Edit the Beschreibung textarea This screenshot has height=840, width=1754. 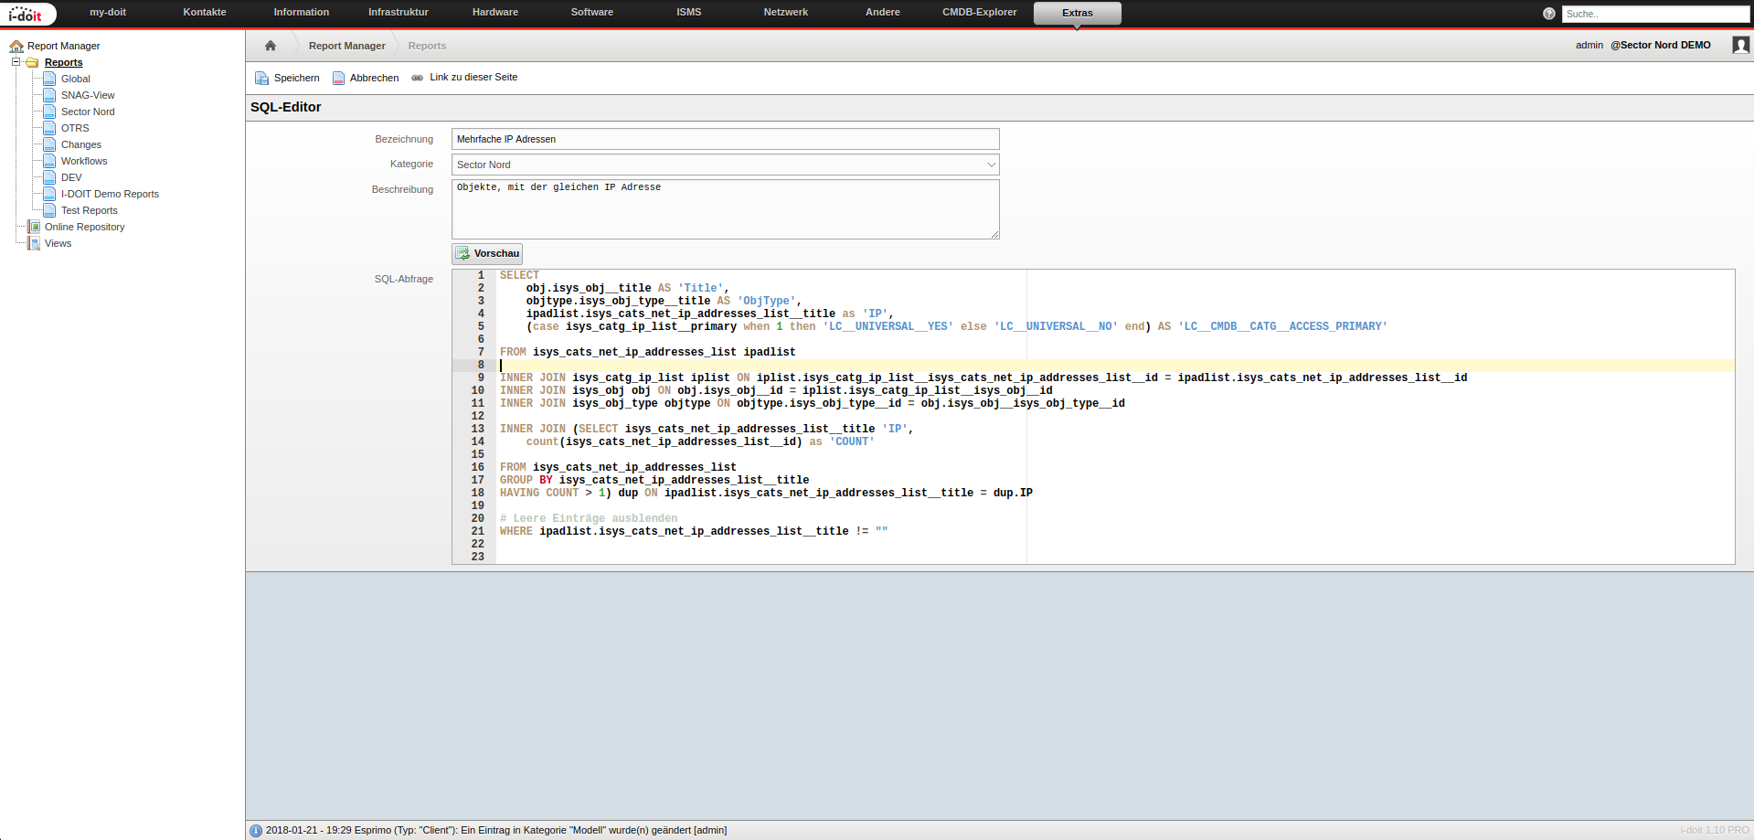[x=725, y=209]
